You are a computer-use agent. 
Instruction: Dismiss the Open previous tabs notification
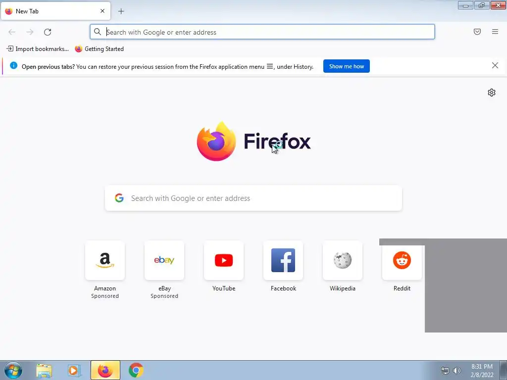(495, 66)
